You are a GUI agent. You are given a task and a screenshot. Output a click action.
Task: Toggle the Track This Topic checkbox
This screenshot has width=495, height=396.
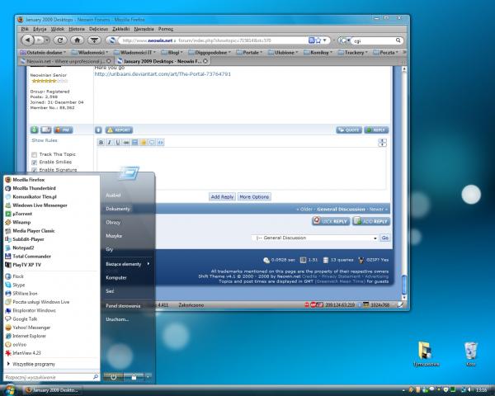pyautogui.click(x=35, y=154)
